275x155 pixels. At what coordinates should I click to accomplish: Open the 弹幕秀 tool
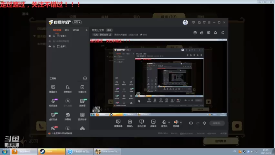click(67, 116)
